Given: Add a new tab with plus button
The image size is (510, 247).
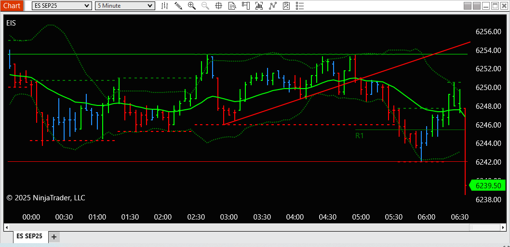Looking at the screenshot, I should pyautogui.click(x=54, y=237).
